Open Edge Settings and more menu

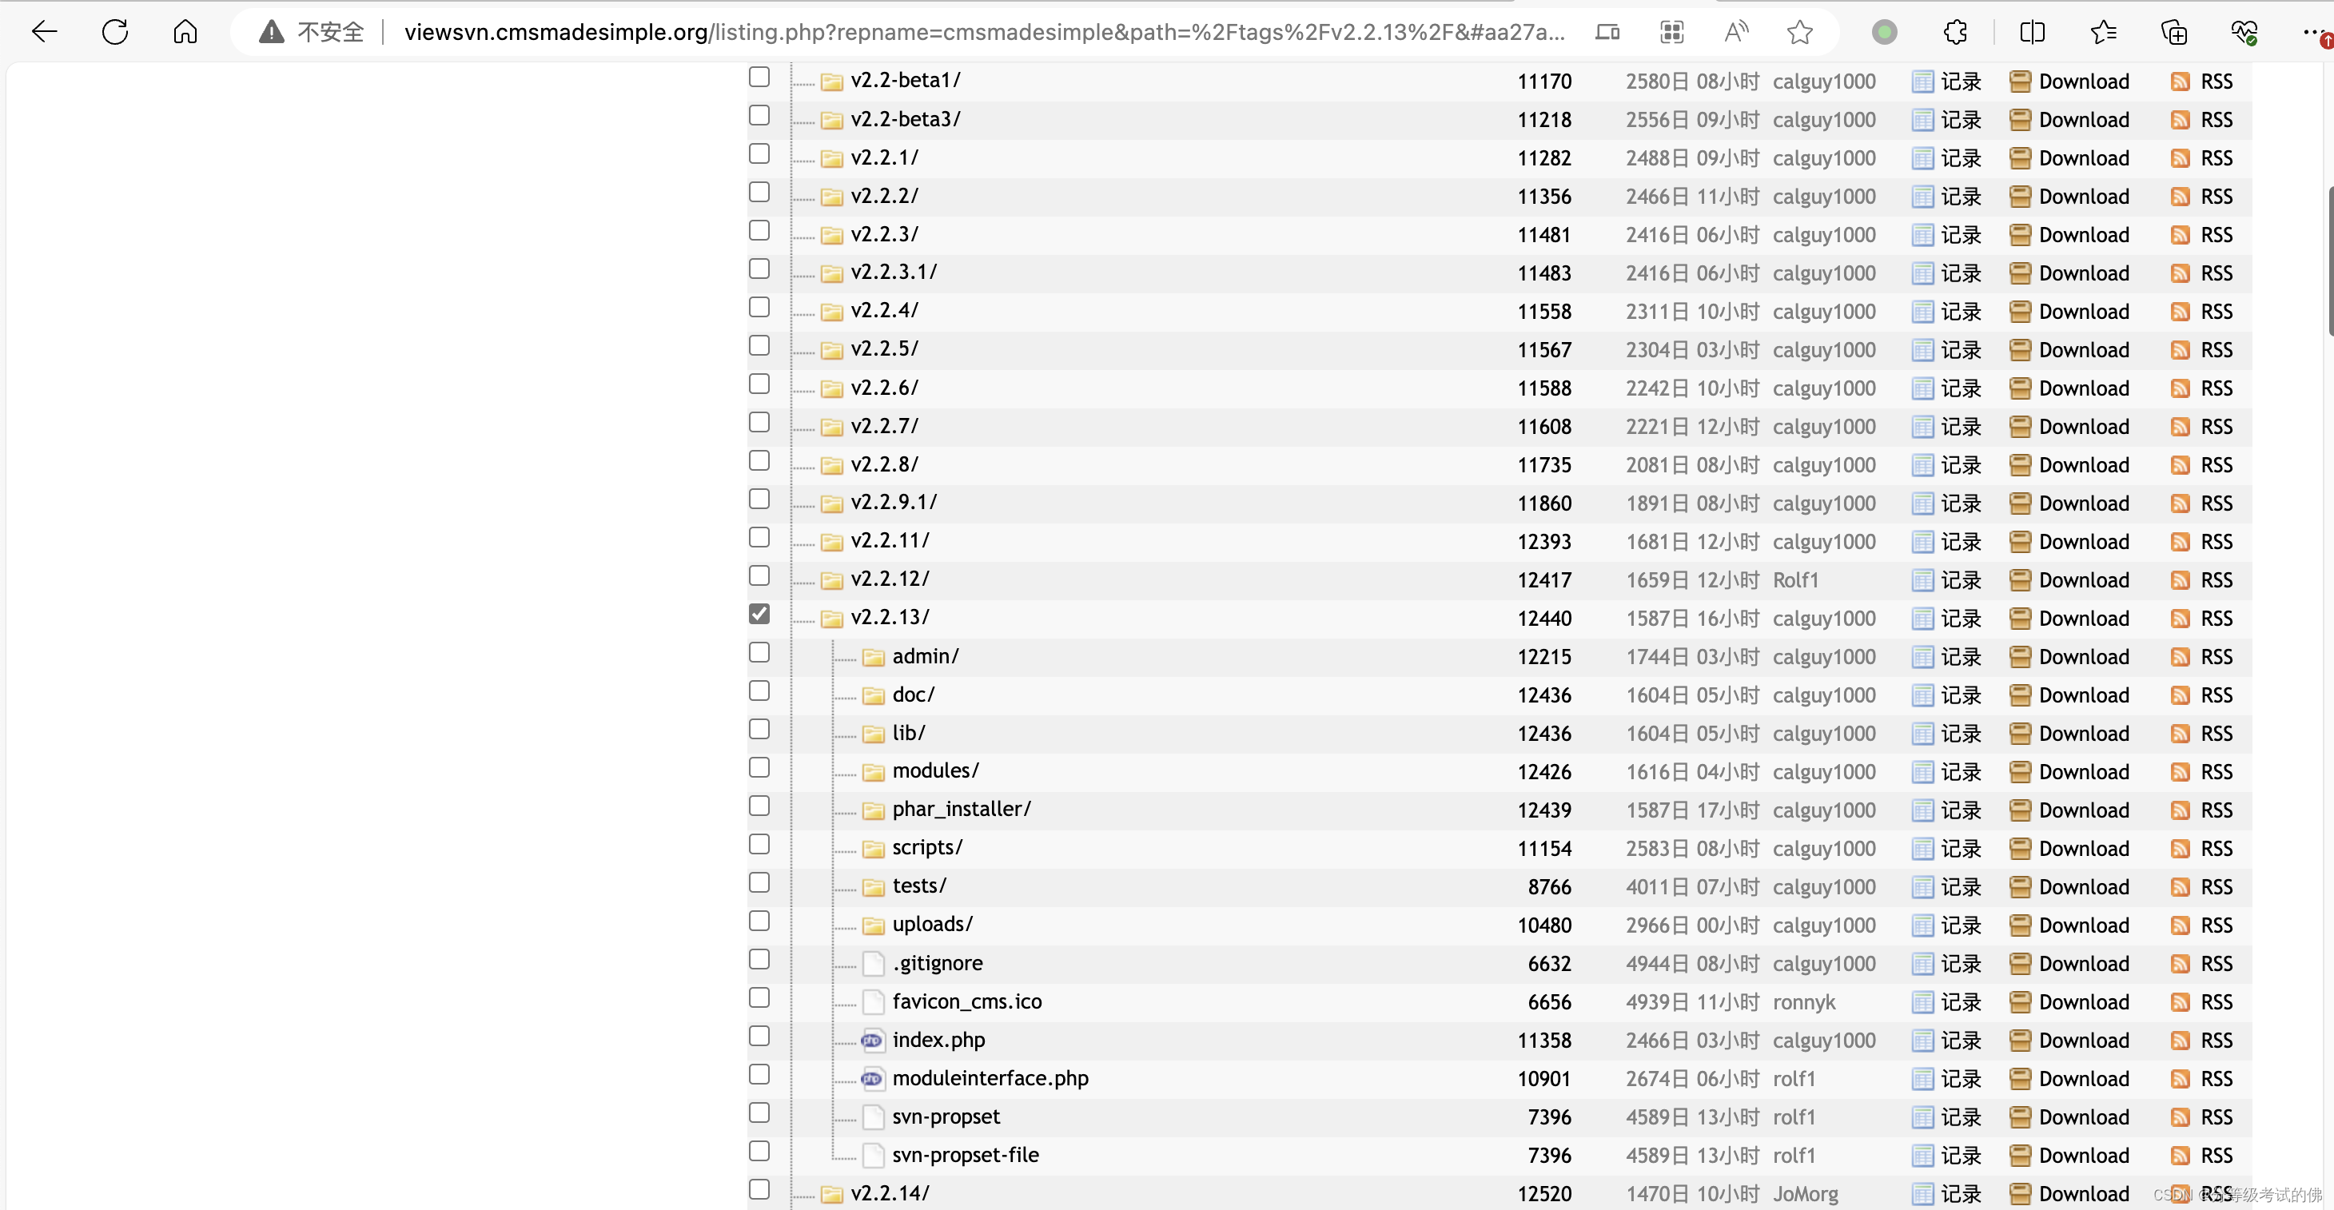pos(2312,32)
